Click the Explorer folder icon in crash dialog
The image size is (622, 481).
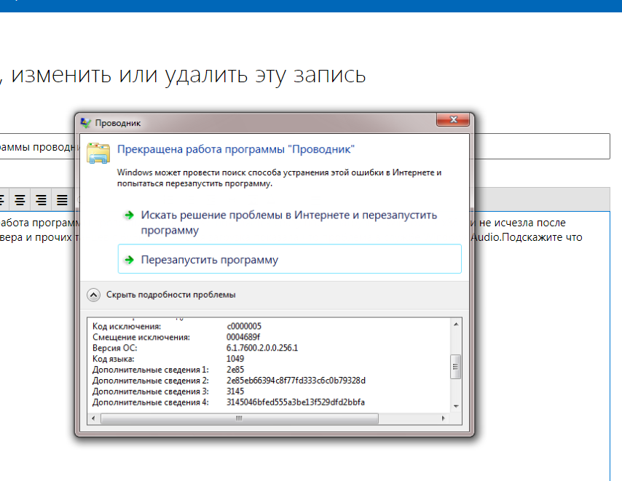click(98, 153)
